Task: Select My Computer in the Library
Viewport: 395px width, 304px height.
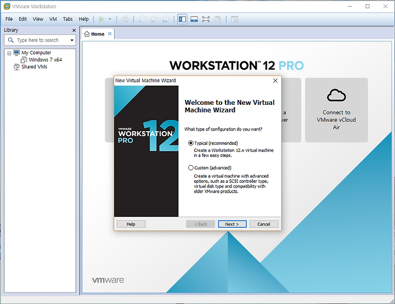Action: [x=36, y=53]
